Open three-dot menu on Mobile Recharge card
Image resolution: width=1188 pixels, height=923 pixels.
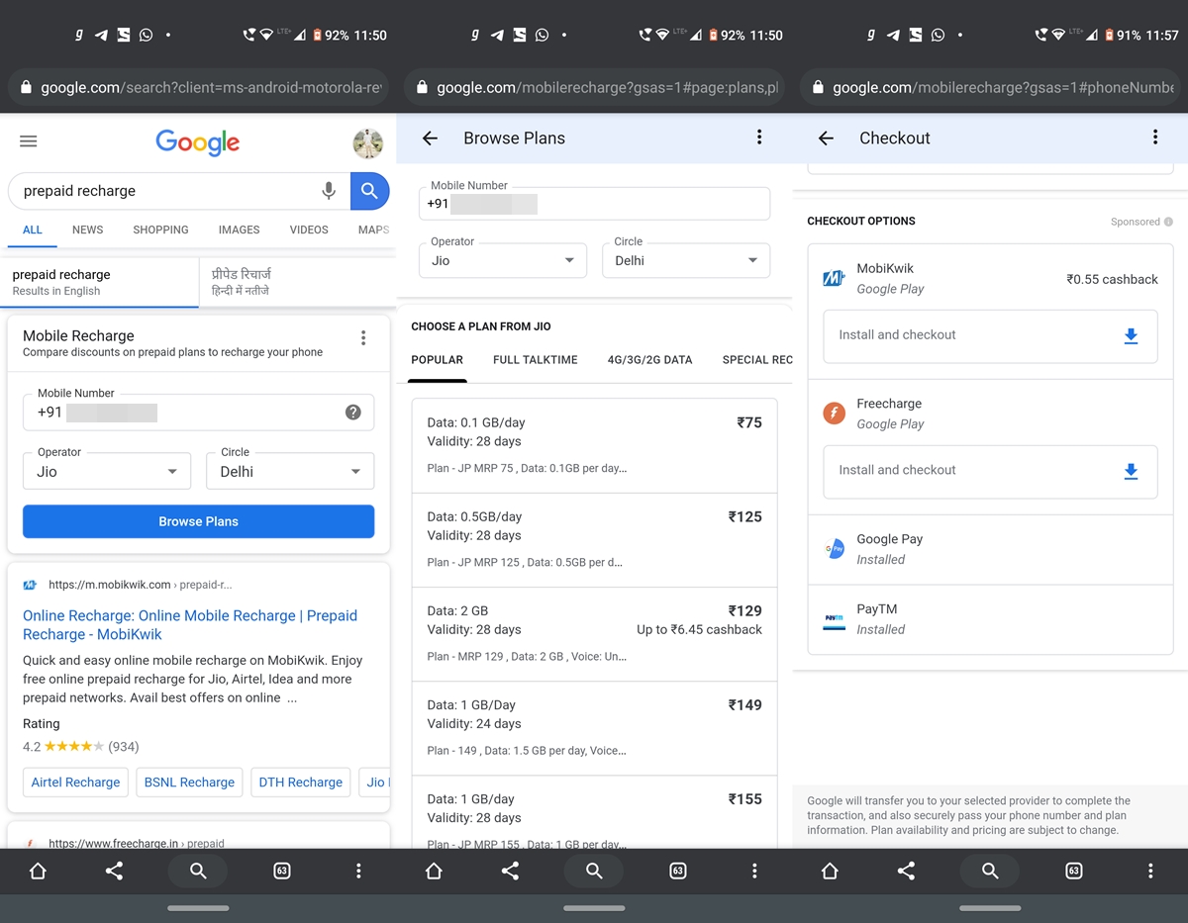click(x=363, y=338)
